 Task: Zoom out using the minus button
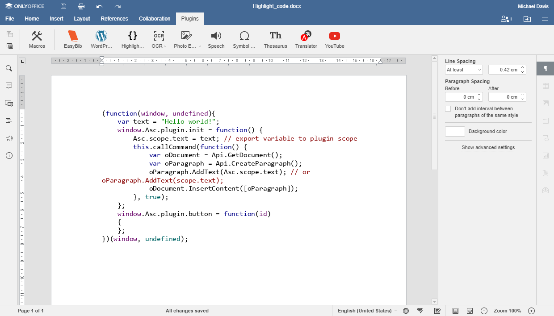point(484,311)
